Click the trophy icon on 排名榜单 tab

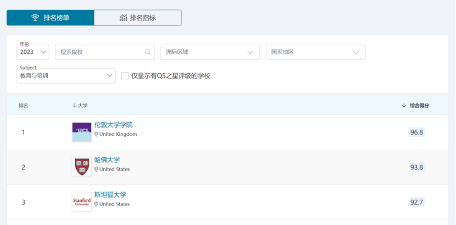[x=35, y=18]
